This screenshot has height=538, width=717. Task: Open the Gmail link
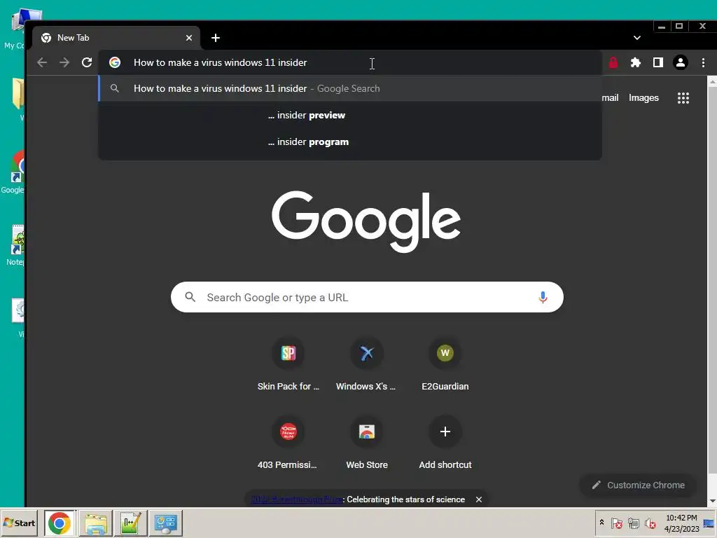pyautogui.click(x=610, y=98)
